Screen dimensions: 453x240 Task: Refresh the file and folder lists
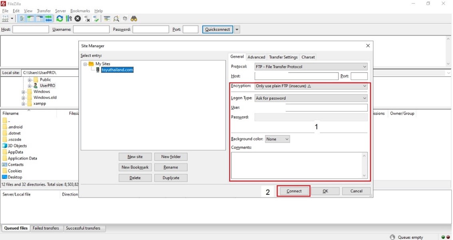pos(60,19)
